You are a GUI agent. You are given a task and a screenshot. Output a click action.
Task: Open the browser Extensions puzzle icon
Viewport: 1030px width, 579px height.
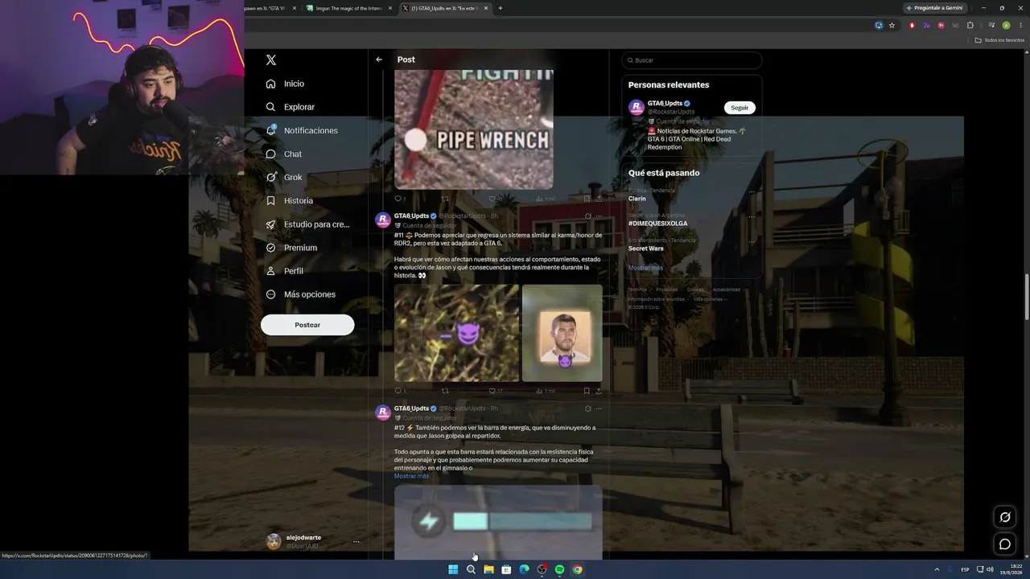coord(970,25)
